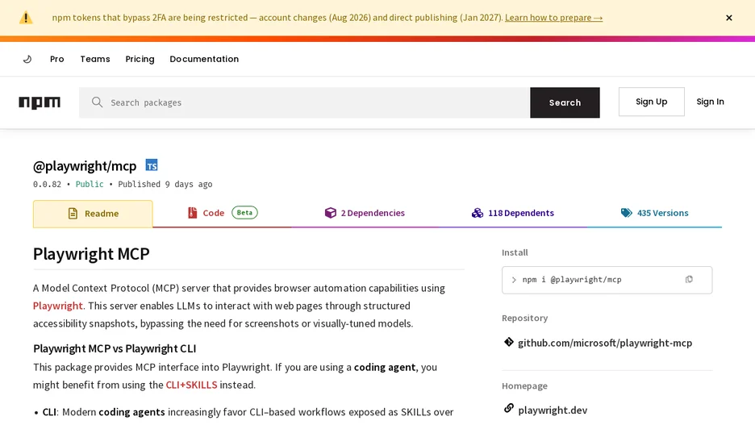Click version number 0.0.82
Image resolution: width=755 pixels, height=425 pixels.
pyautogui.click(x=47, y=185)
